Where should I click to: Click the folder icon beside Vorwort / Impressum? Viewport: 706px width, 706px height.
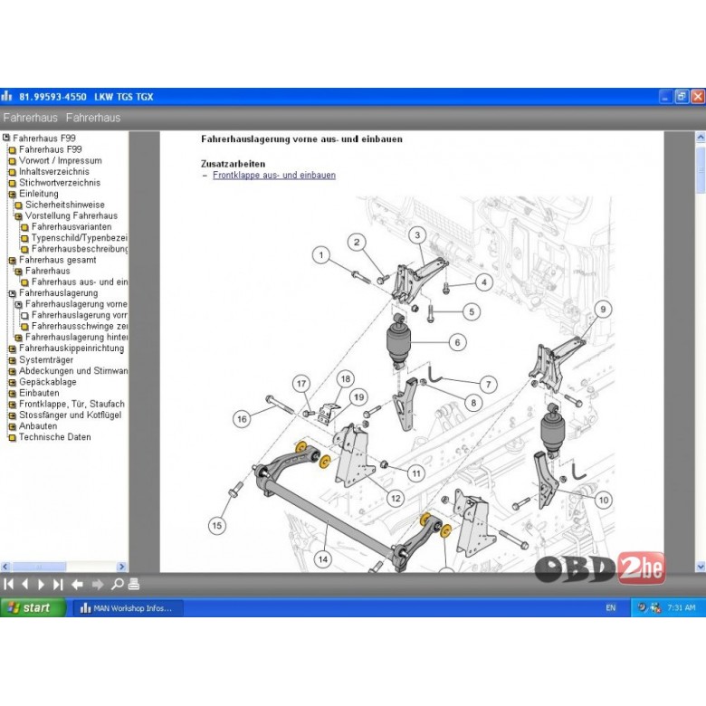click(x=13, y=161)
